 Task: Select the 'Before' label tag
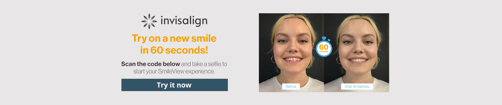coord(291,87)
